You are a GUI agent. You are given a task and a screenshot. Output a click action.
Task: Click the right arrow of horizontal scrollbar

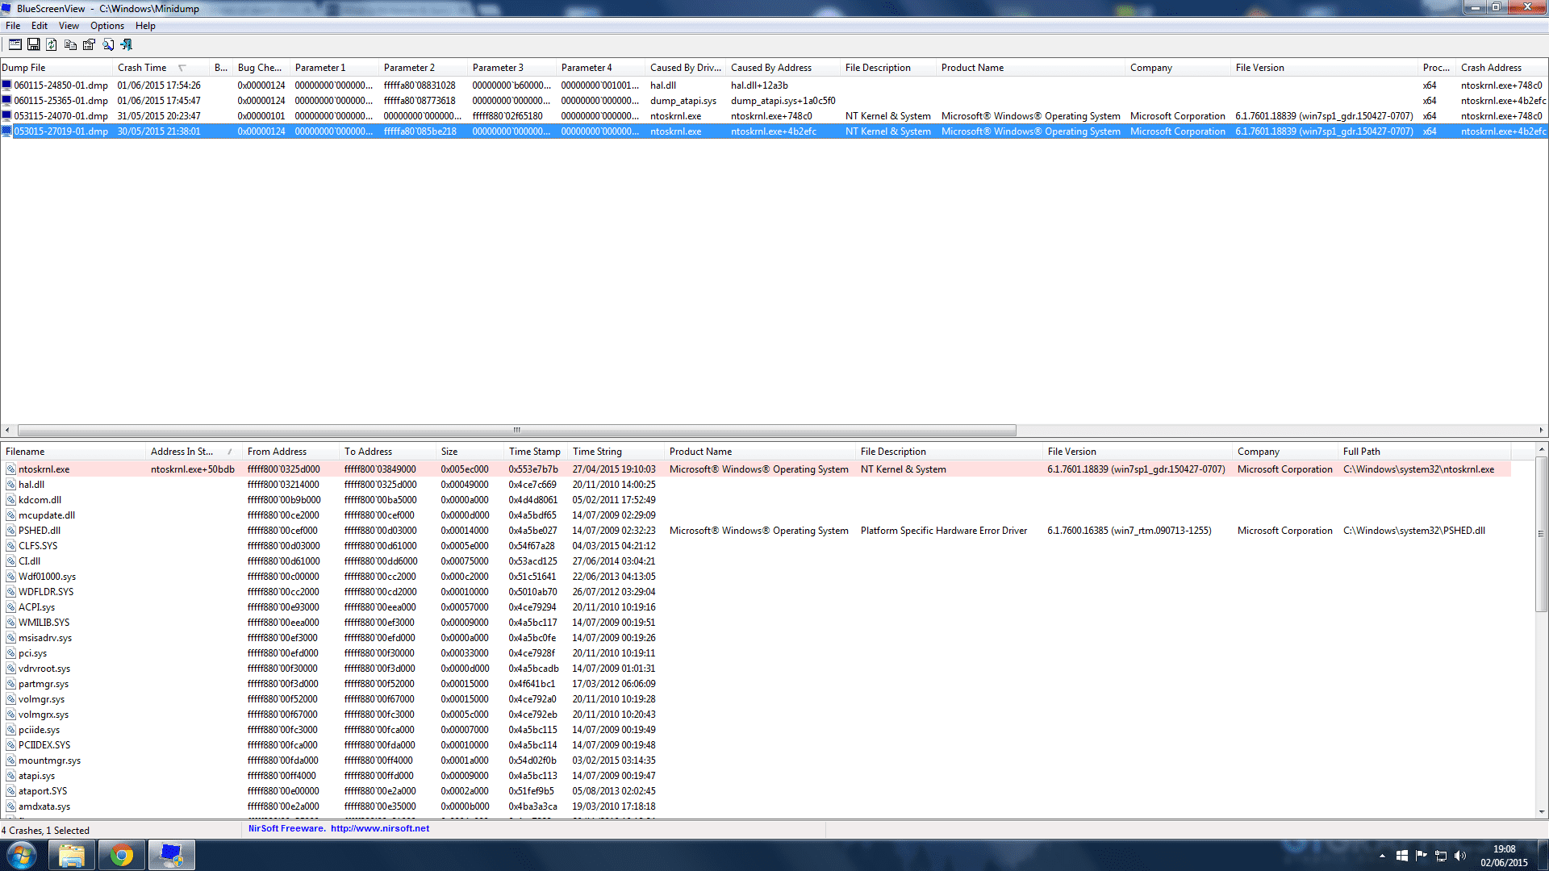[x=1541, y=430]
